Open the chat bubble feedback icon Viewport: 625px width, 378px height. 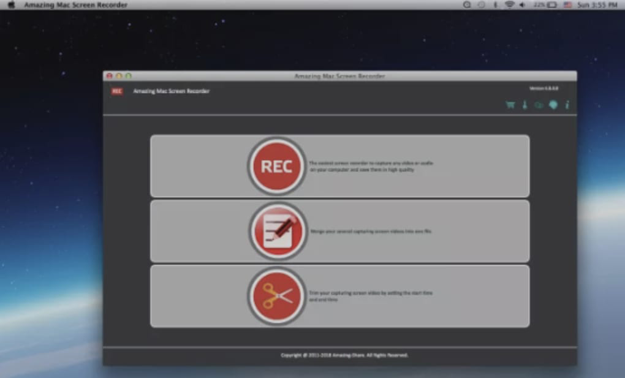click(553, 105)
